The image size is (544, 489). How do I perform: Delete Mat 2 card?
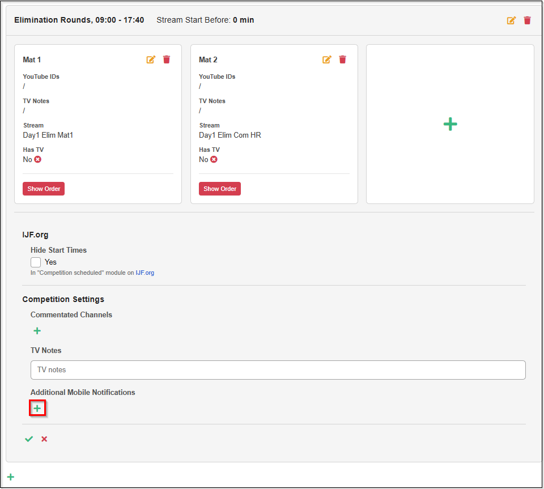343,59
